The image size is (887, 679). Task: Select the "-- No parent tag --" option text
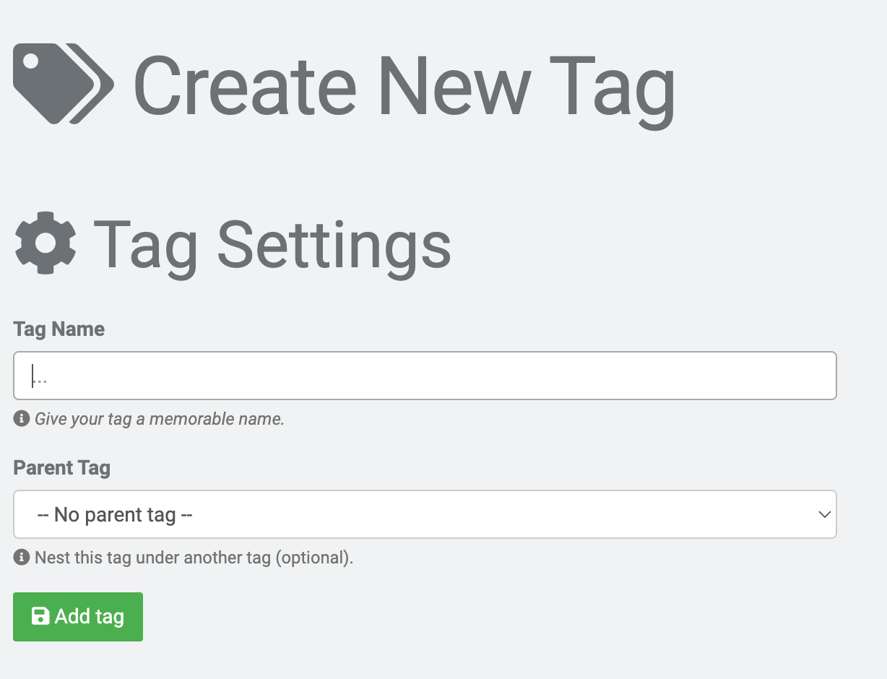coord(115,514)
